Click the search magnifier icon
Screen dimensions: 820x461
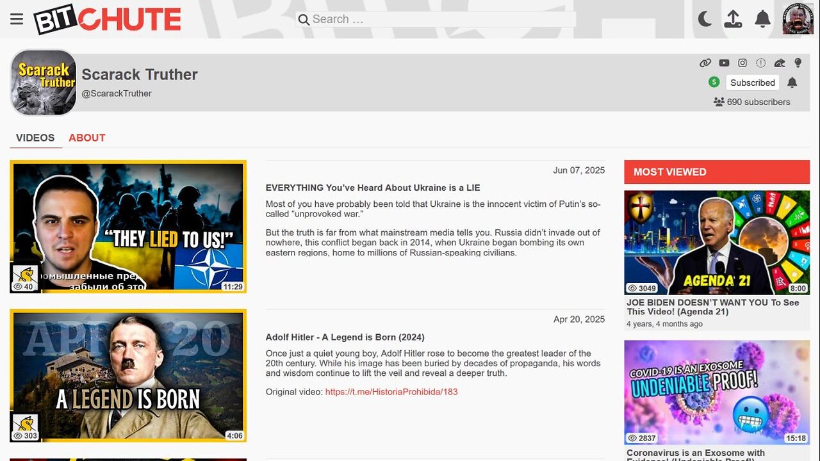(304, 20)
